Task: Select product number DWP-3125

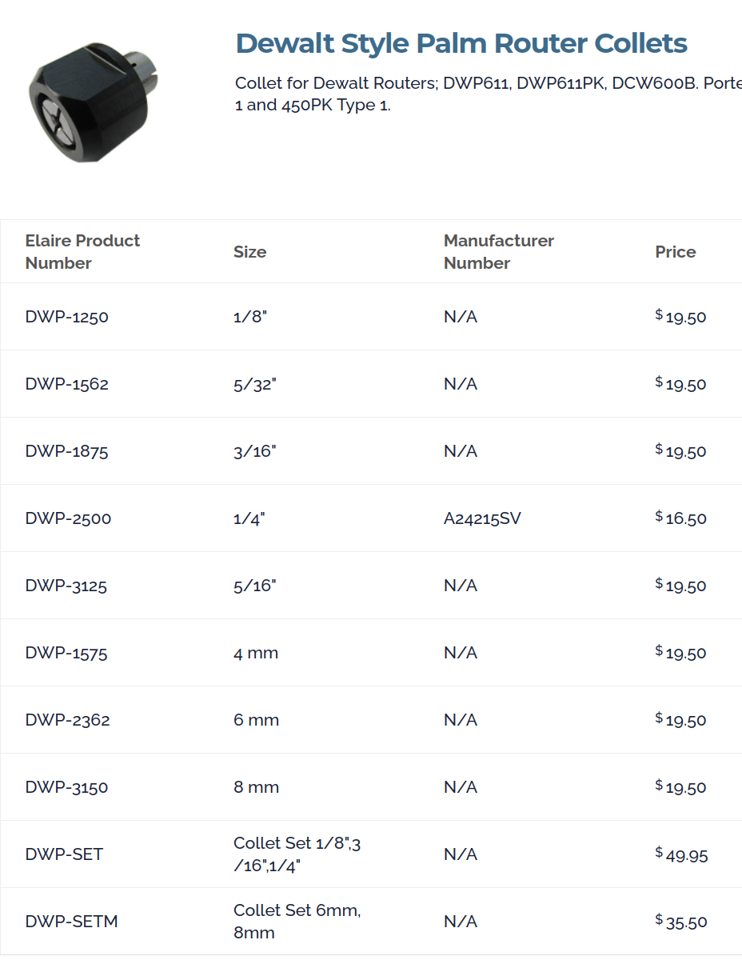Action: coord(66,586)
